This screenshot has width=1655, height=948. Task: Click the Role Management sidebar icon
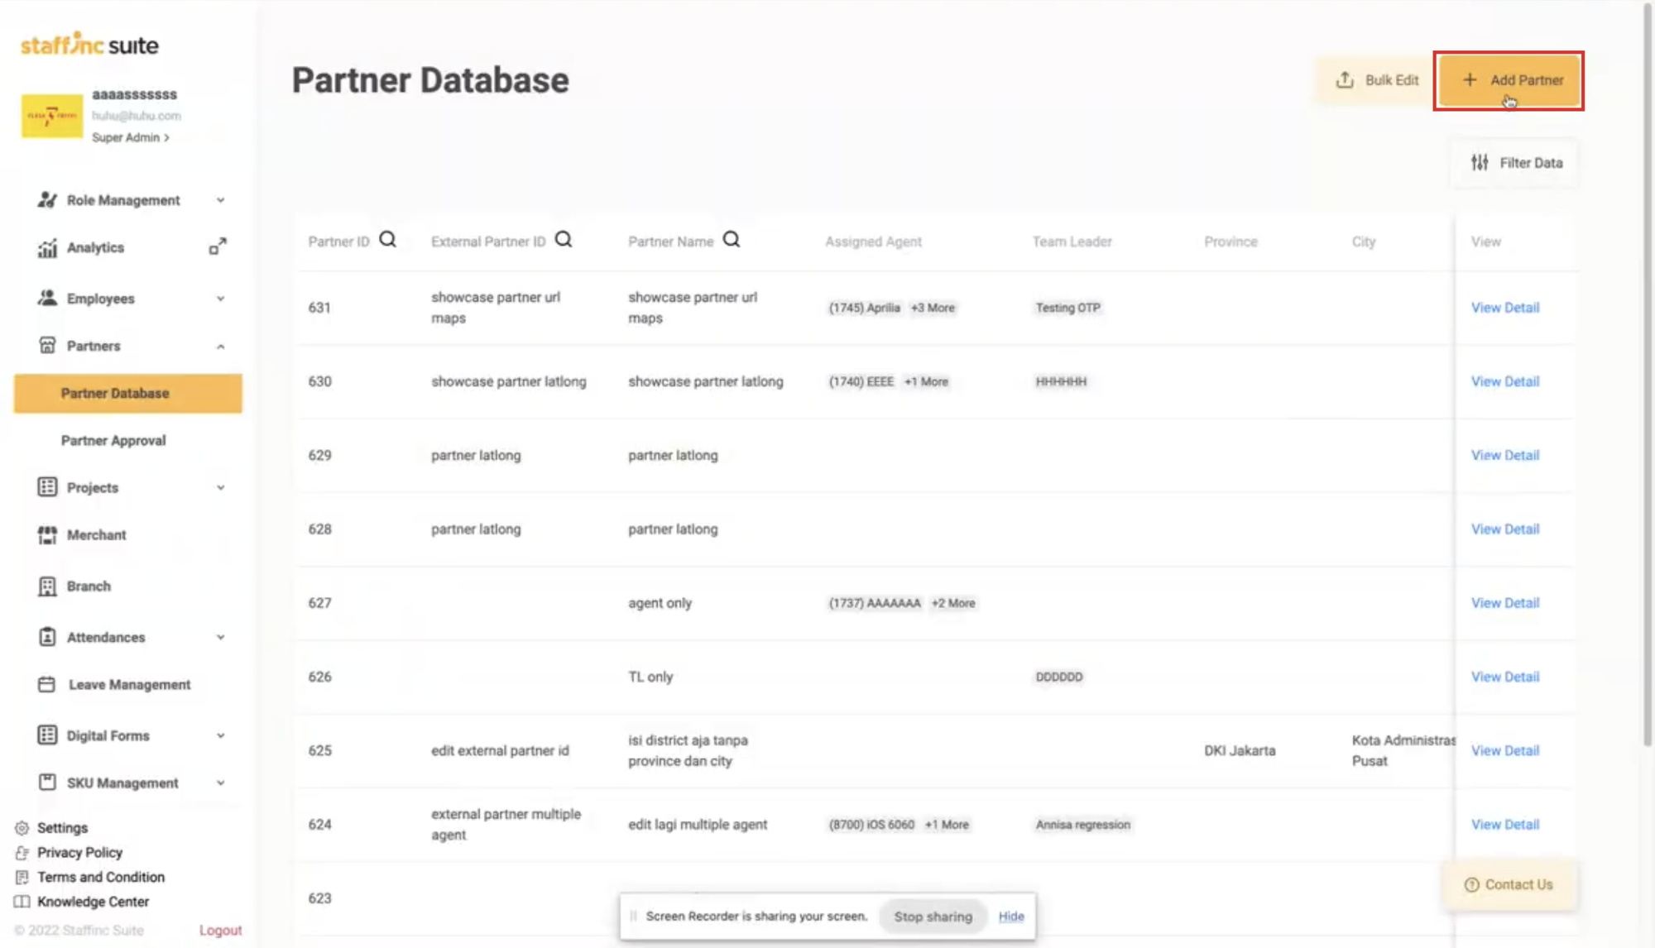click(x=47, y=200)
